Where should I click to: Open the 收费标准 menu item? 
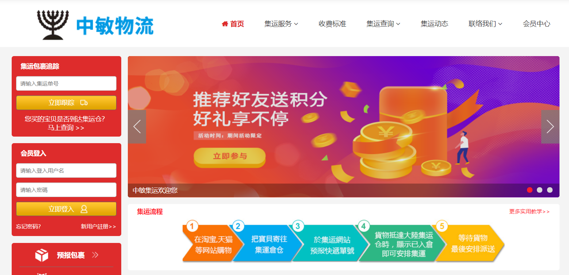(x=332, y=24)
